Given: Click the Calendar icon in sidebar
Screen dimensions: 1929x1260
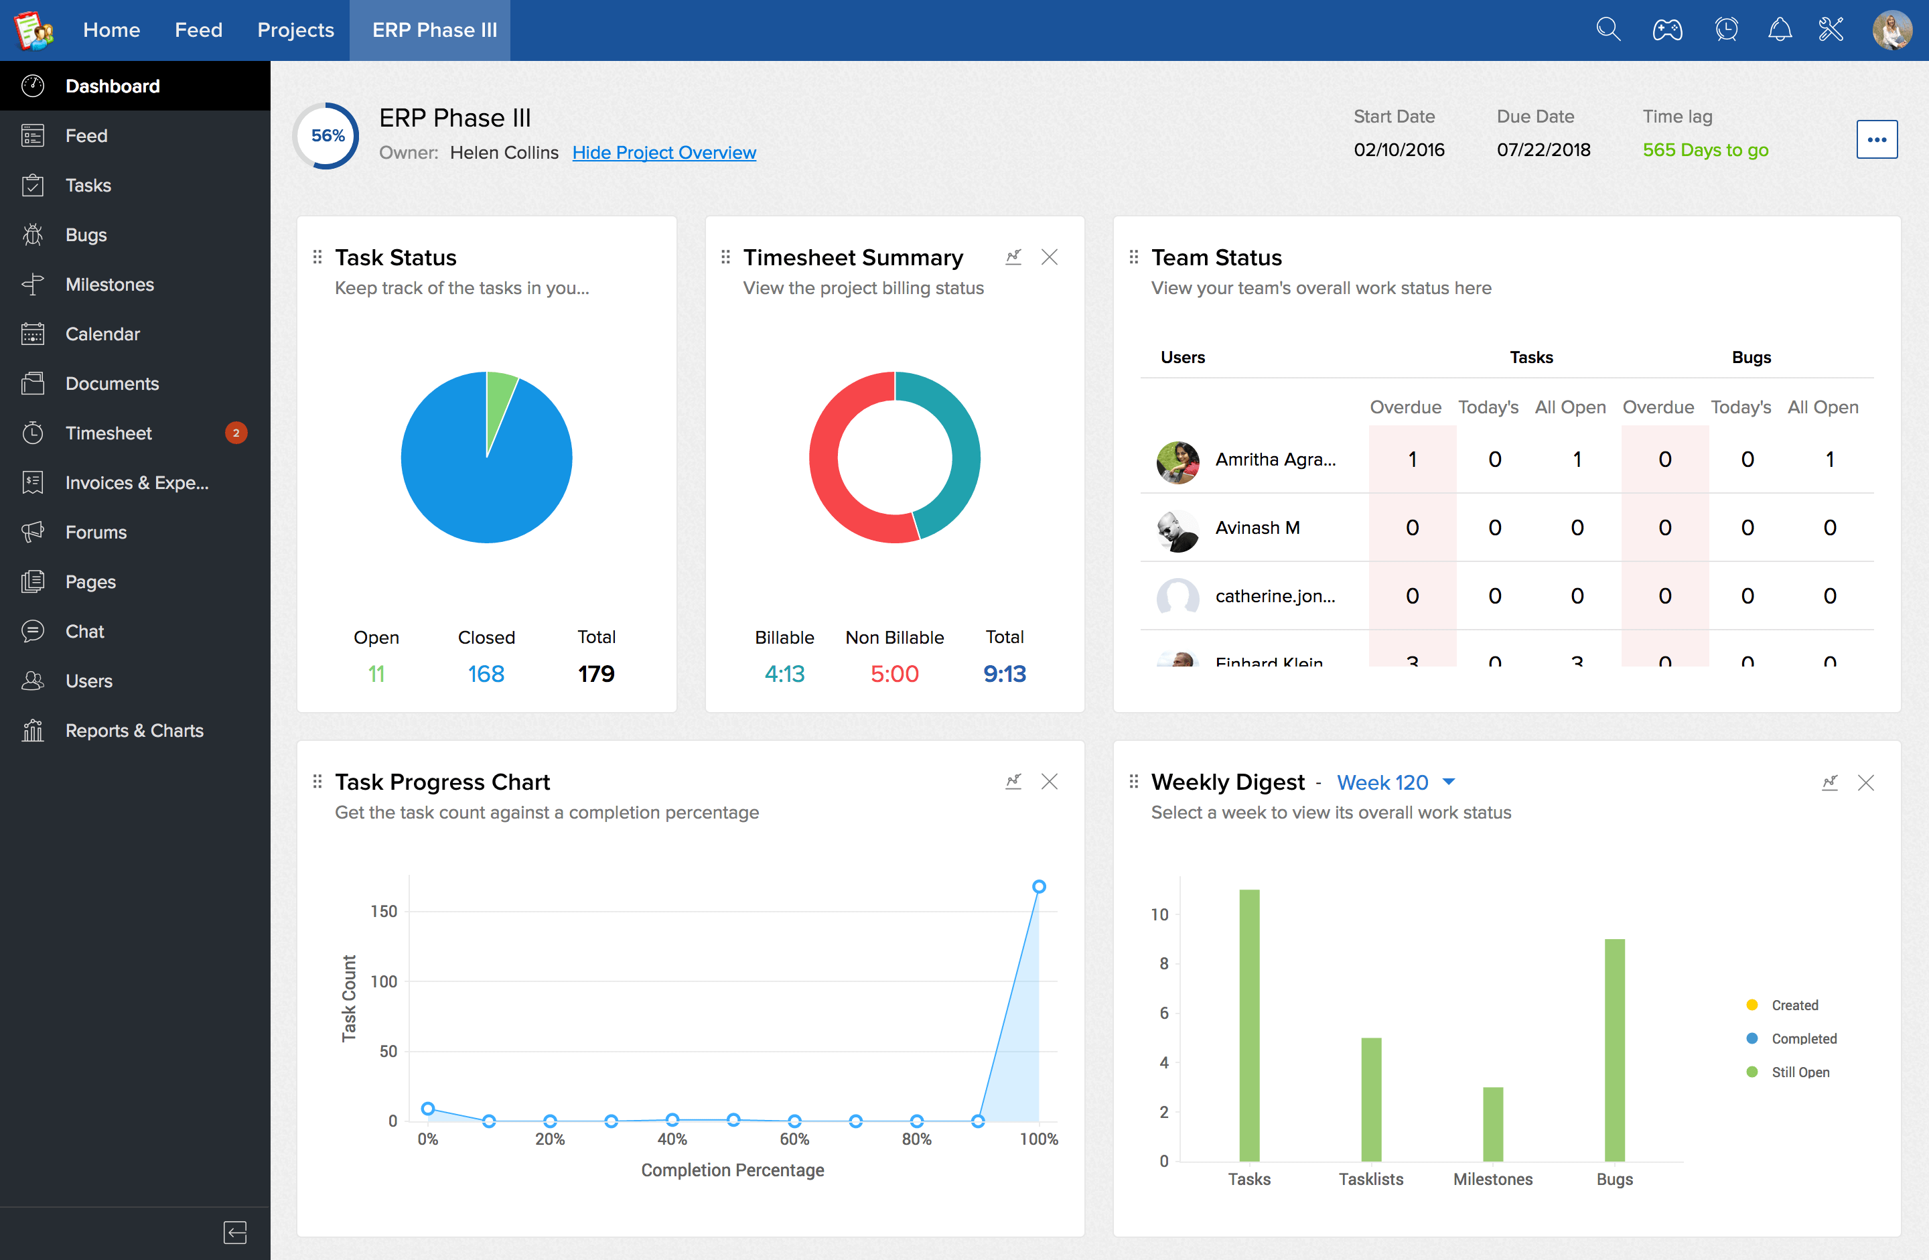Looking at the screenshot, I should point(35,334).
